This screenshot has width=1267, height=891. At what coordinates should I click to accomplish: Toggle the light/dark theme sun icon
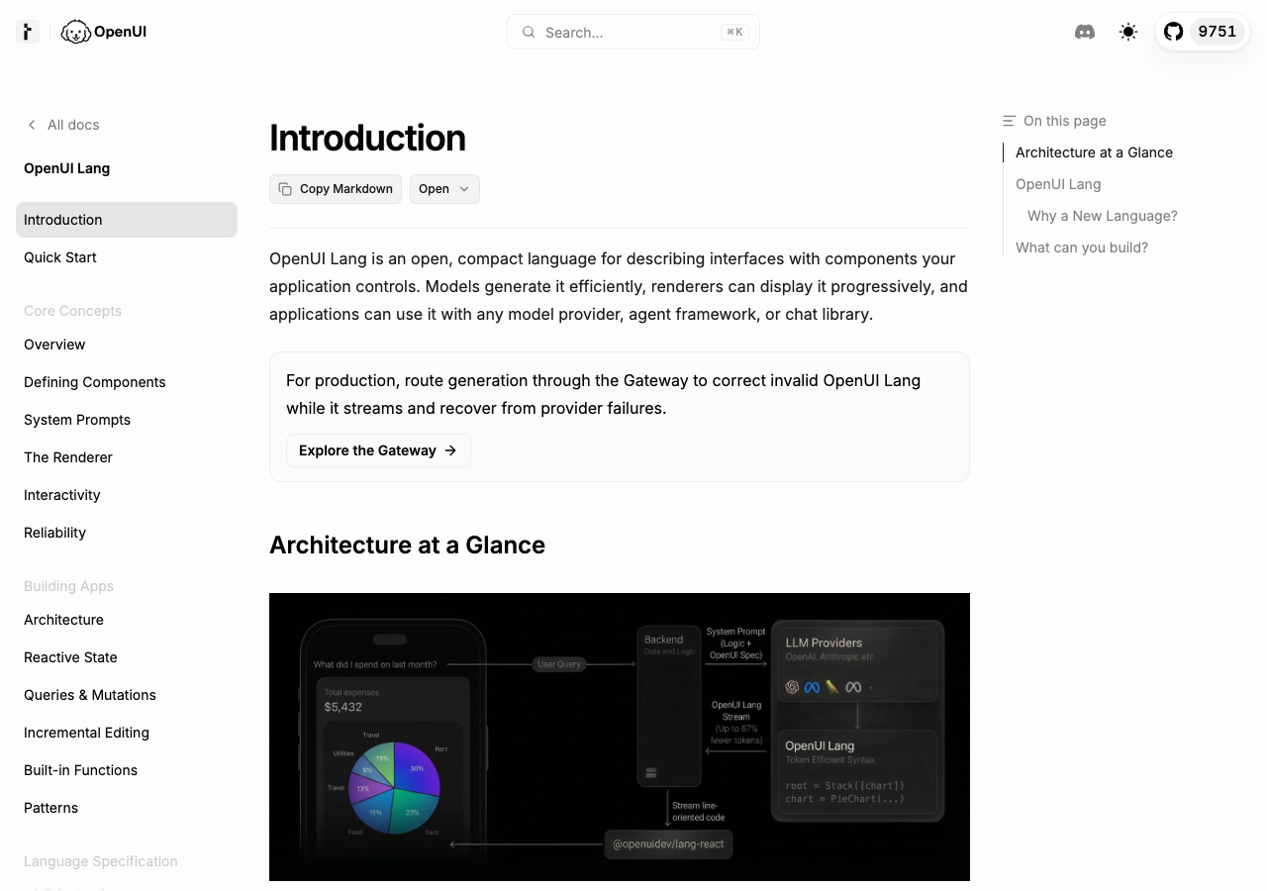1128,32
